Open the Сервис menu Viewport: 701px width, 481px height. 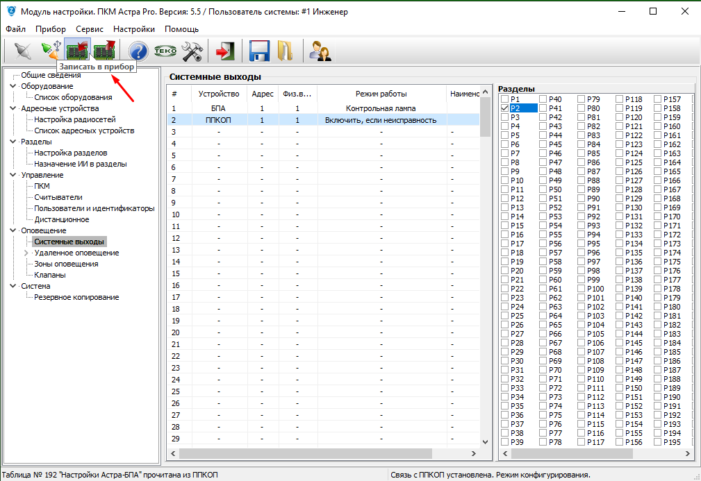tap(90, 29)
